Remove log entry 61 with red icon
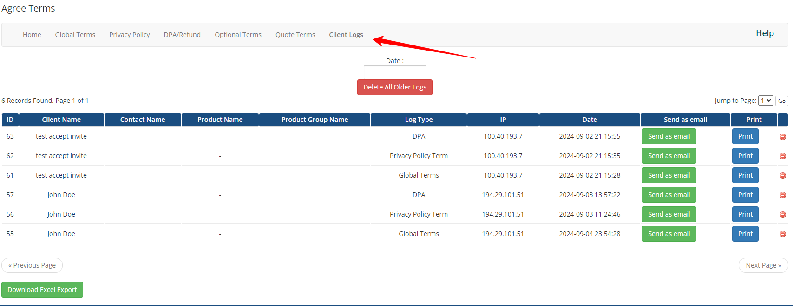Viewport: 793px width, 306px height. [x=782, y=176]
